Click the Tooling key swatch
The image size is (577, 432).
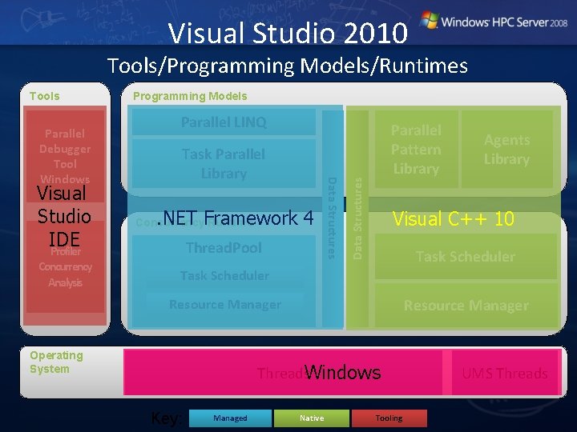click(389, 418)
